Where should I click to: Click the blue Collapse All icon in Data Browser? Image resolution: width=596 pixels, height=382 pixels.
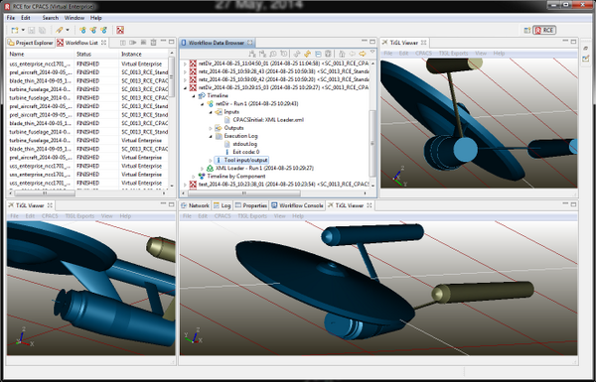click(x=318, y=54)
